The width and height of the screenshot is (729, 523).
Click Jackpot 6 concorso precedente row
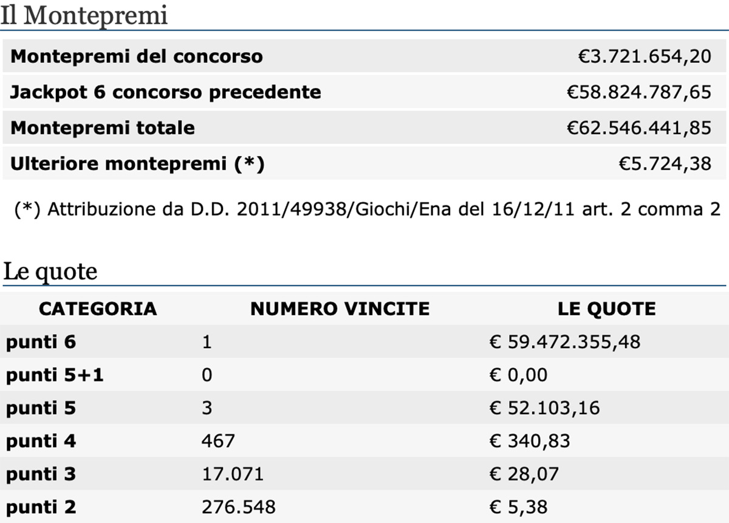pos(364,92)
